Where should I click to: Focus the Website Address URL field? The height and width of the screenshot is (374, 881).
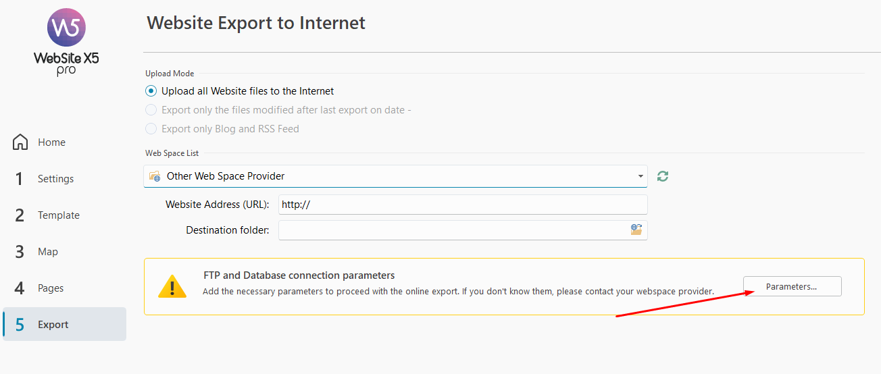click(x=462, y=205)
